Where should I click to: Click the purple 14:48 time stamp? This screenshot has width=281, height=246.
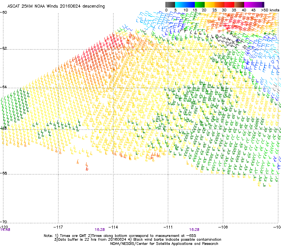click(5, 230)
